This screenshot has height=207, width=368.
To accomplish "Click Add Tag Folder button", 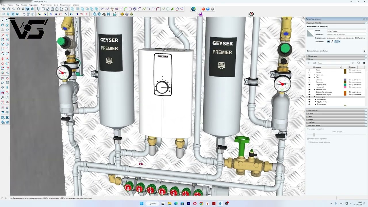I will [315, 63].
